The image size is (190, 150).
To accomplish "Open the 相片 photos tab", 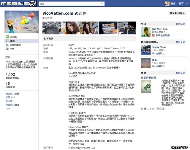I will point(12,49).
